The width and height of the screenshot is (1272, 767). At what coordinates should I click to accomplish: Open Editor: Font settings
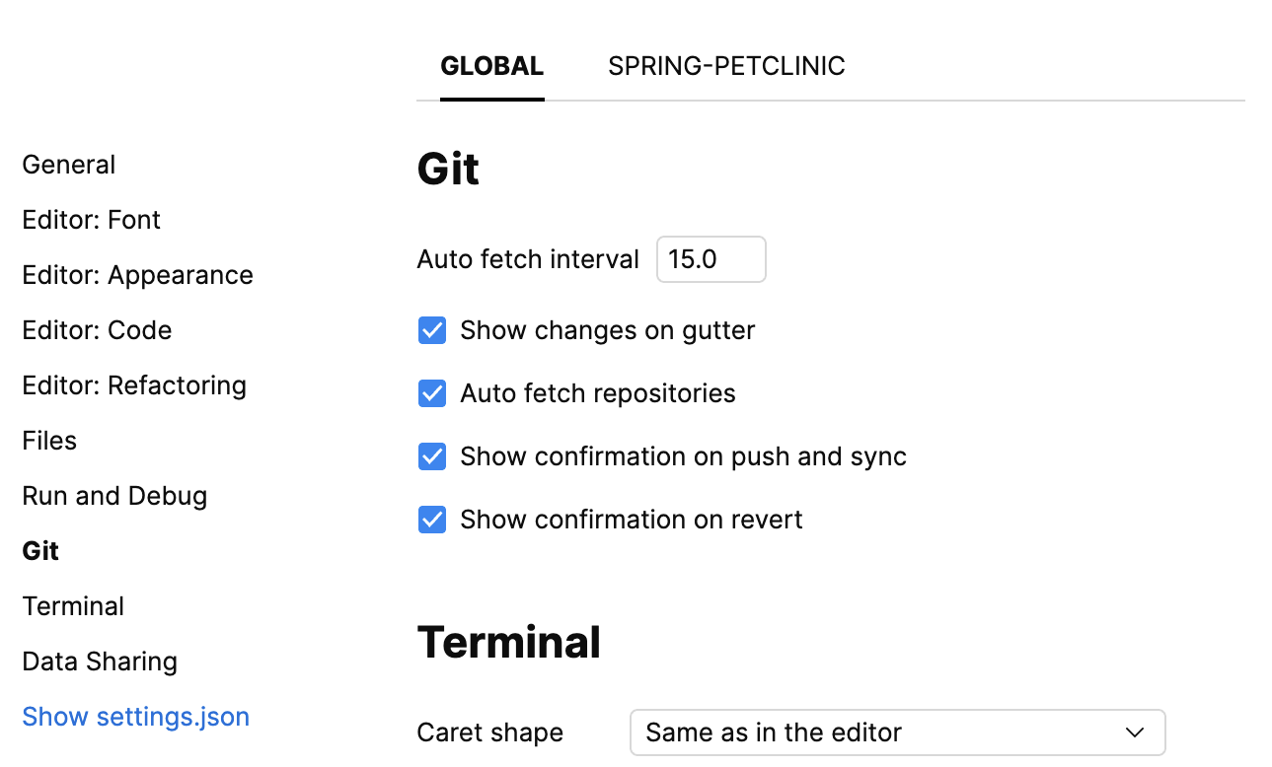click(91, 220)
